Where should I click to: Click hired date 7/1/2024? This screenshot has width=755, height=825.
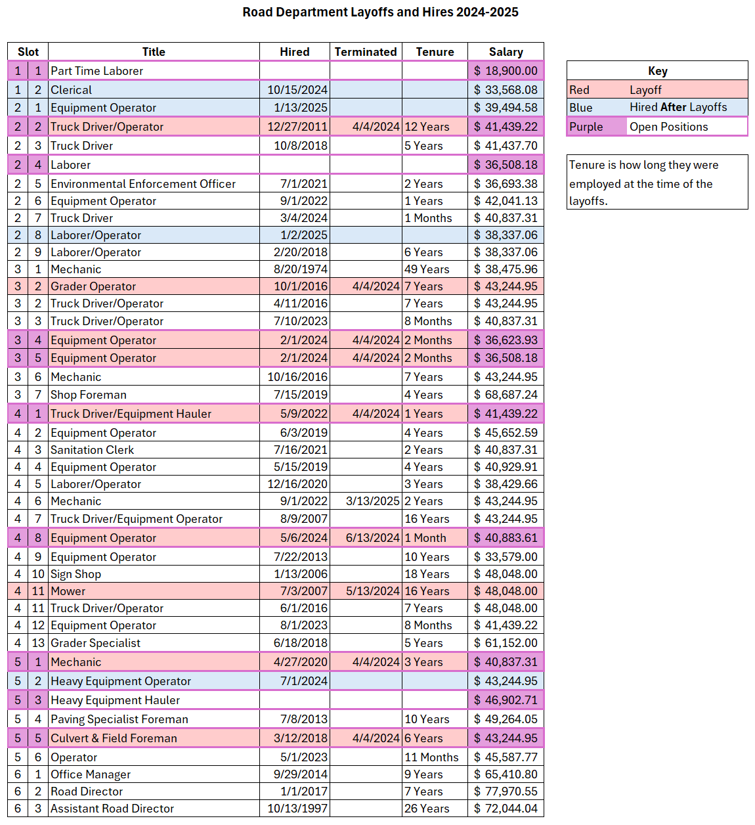tap(295, 681)
